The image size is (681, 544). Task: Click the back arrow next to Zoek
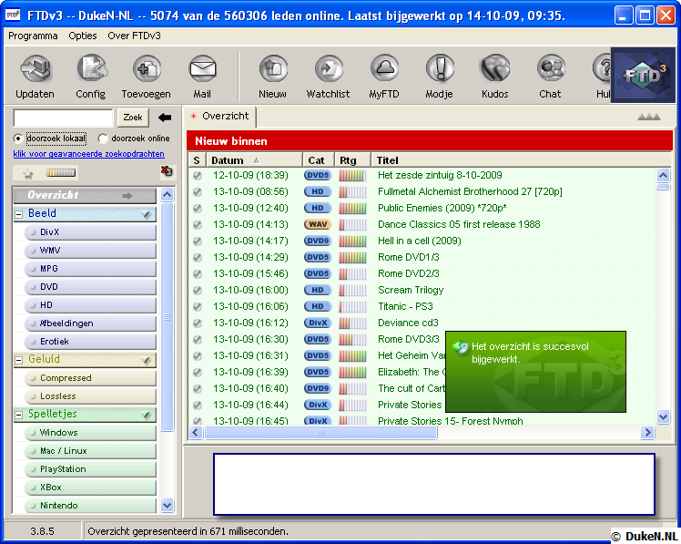coord(165,118)
